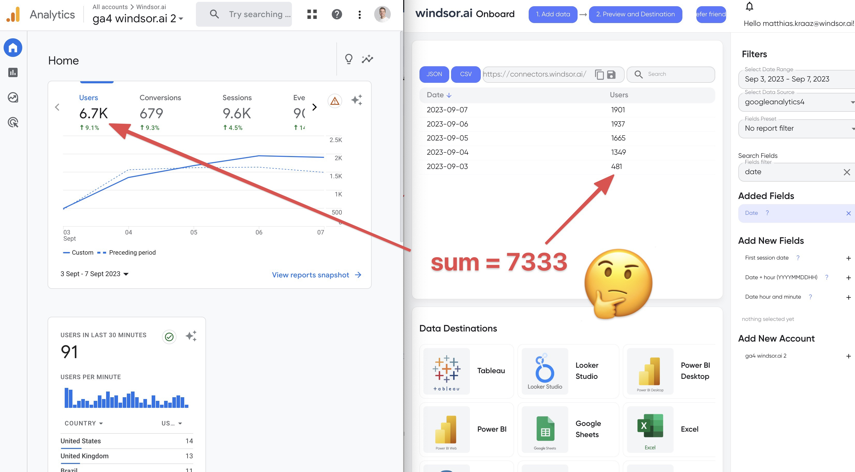Remove the Date added field
This screenshot has height=472, width=855.
848,213
